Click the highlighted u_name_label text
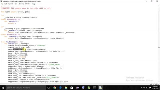Image resolution: width=160 pixels, height=90 pixels. [x=18, y=49]
